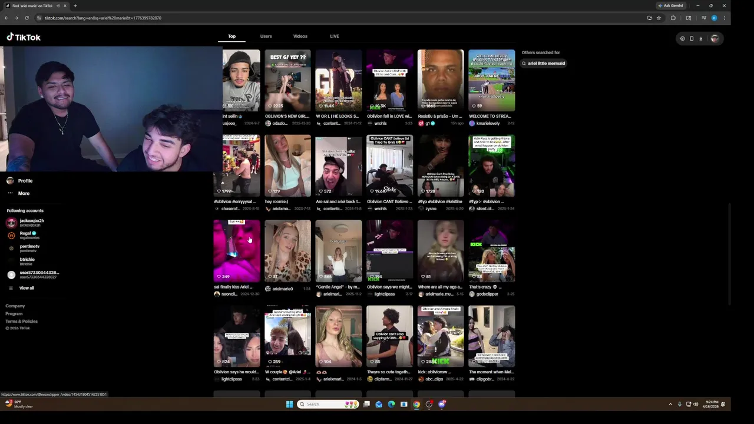Open the Chrome extensions puzzle icon
The height and width of the screenshot is (424, 754).
coord(673,18)
